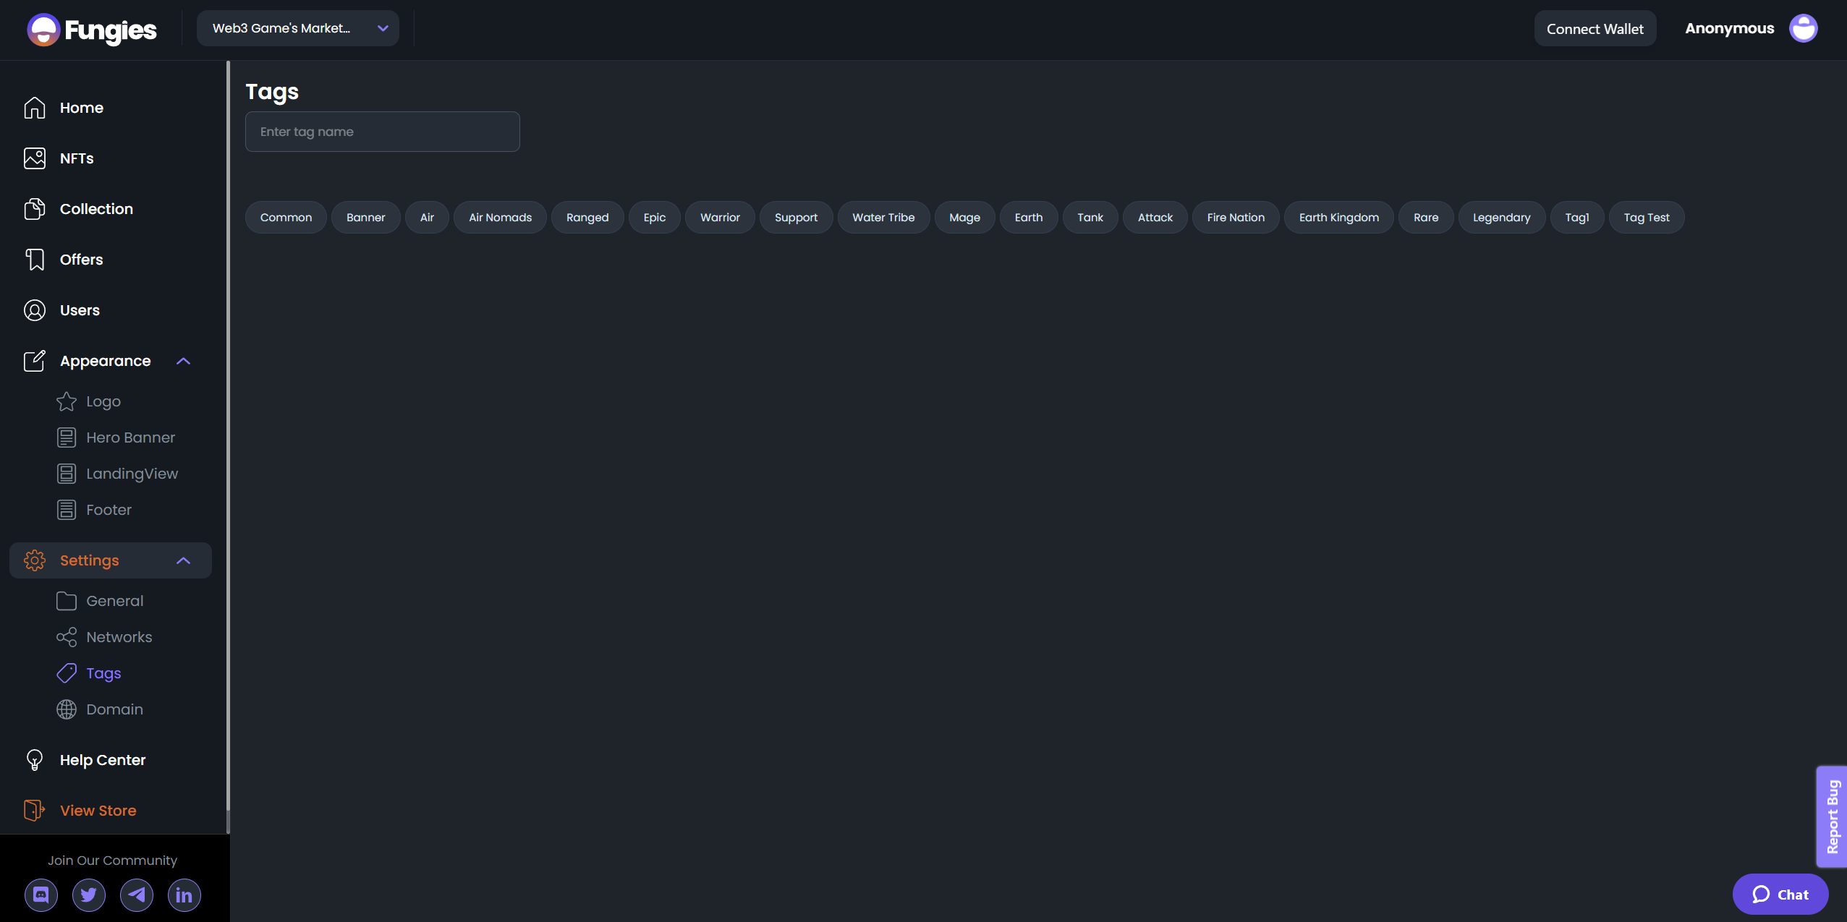This screenshot has height=922, width=1847.
Task: Select the Fire Nation tag
Action: coord(1236,218)
